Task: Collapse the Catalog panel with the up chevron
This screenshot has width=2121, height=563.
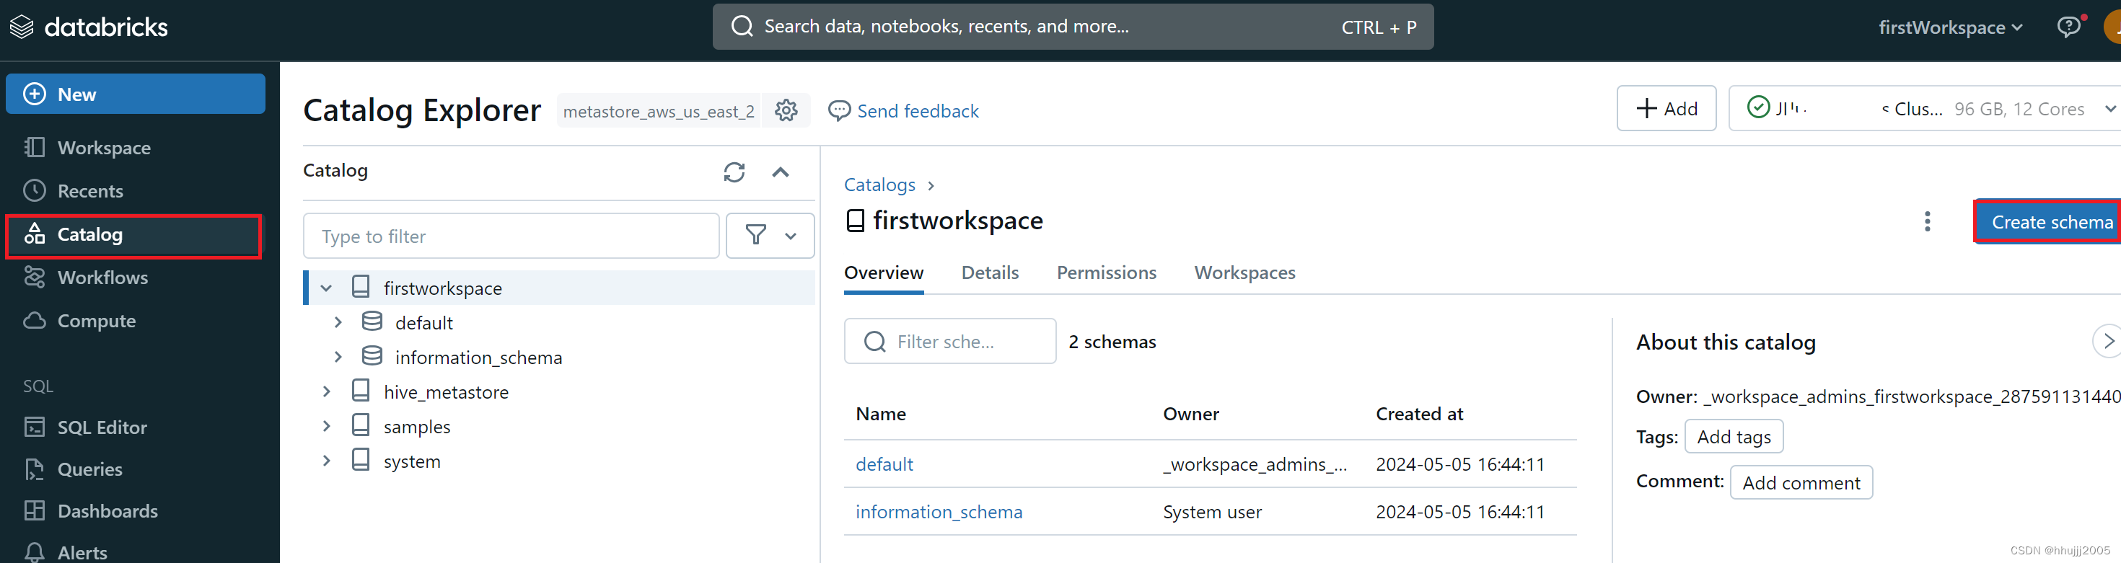Action: [781, 172]
